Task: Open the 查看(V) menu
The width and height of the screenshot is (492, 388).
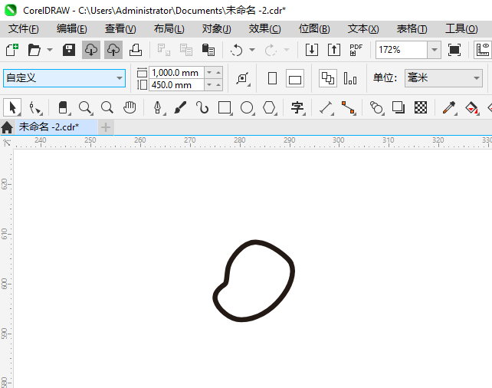Action: click(120, 29)
